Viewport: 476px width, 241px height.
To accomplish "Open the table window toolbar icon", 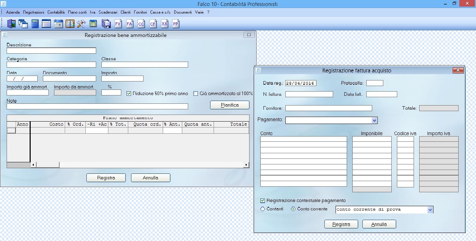I will [x=46, y=24].
